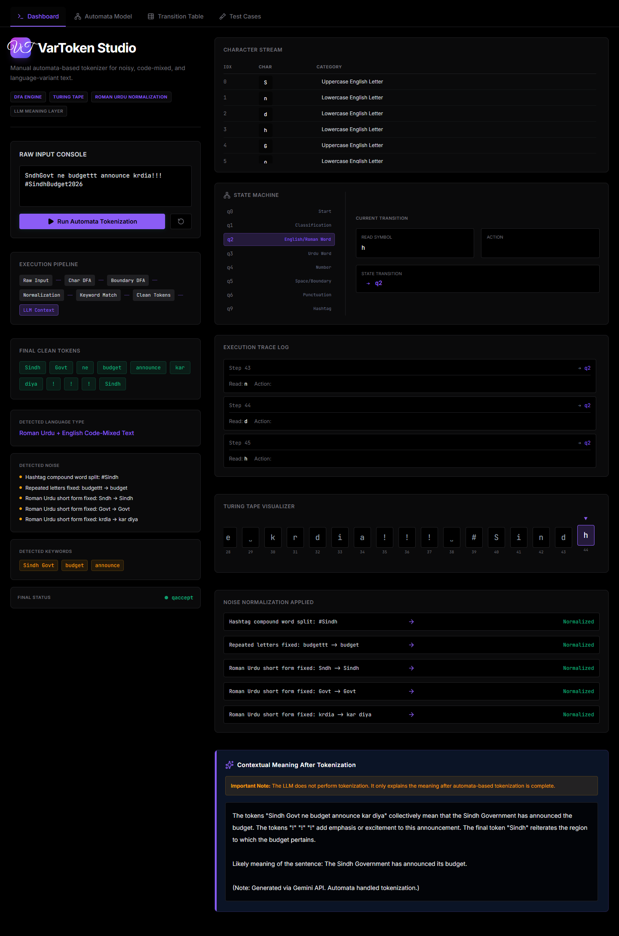Click the Boundary DFA pipeline stage

128,280
